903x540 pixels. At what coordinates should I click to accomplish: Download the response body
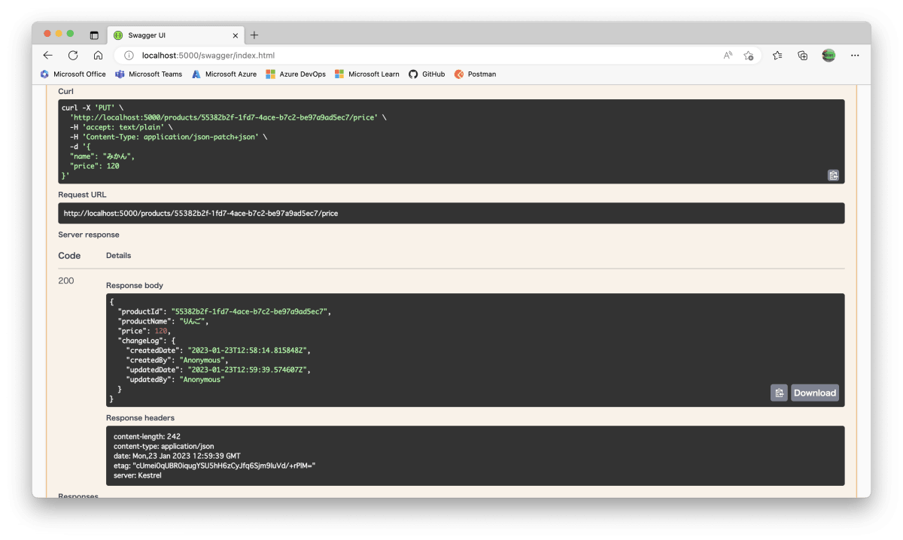click(814, 393)
